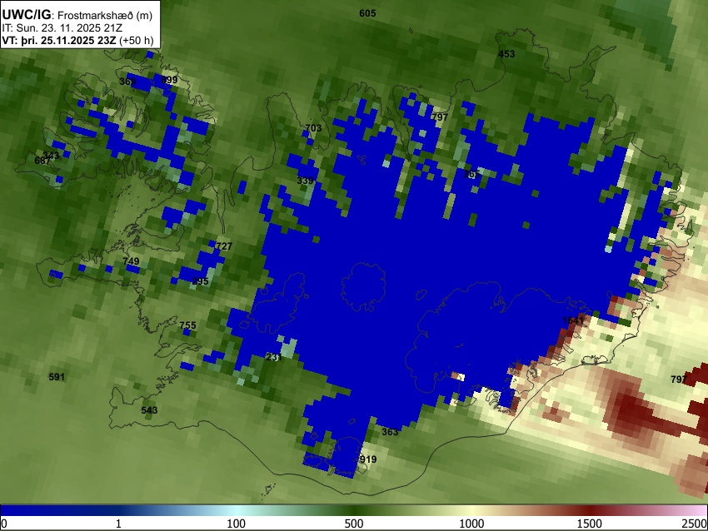Click the 749 value on the map
Screen dimensions: 708x531
[131, 261]
